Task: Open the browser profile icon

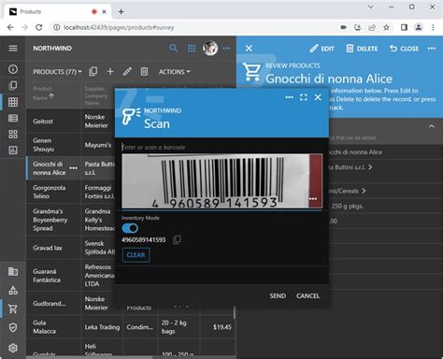Action: coord(419,27)
